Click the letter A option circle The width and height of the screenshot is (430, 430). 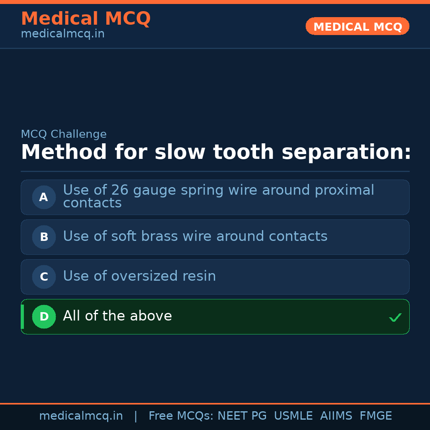(44, 197)
